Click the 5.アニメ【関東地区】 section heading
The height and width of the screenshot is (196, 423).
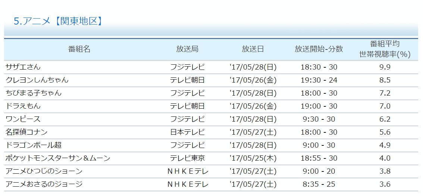[58, 21]
